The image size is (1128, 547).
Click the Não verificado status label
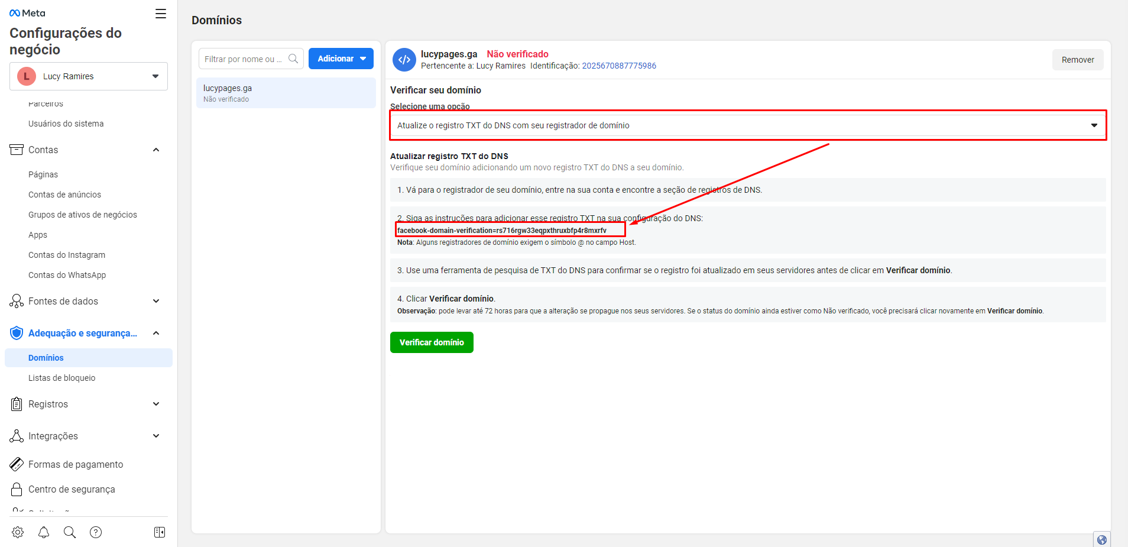click(518, 54)
